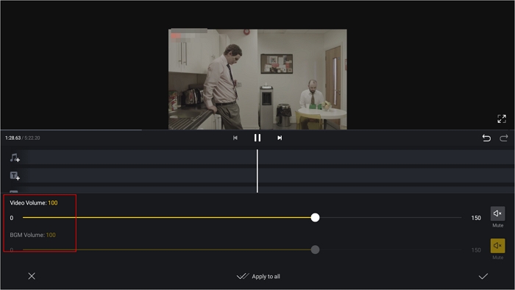Add music track icon

tap(15, 158)
